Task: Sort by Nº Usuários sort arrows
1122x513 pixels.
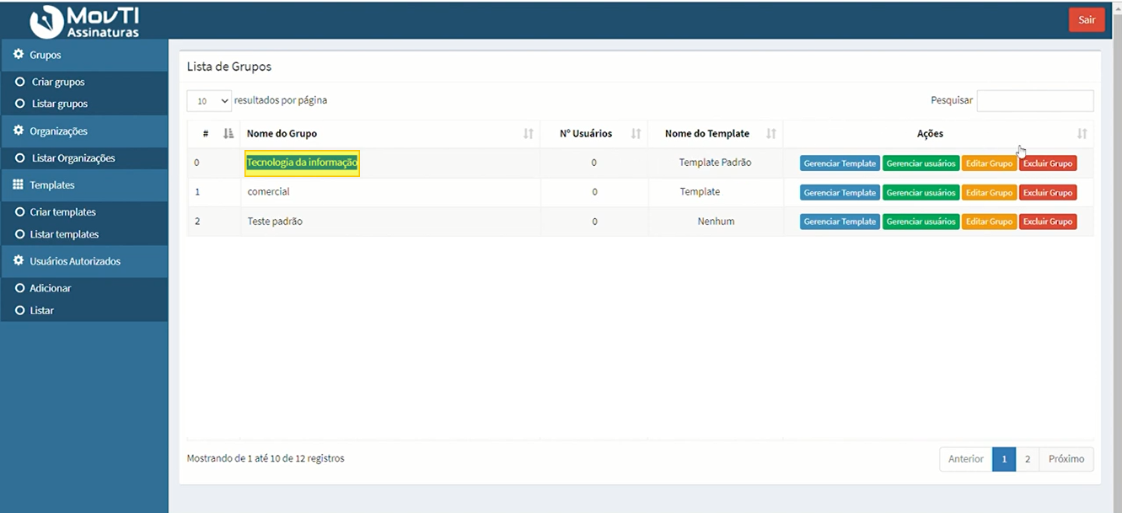Action: tap(636, 133)
